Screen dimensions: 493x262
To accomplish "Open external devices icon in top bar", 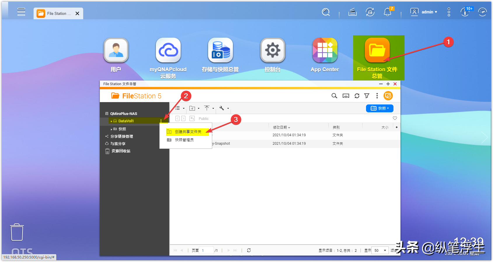I will coord(370,12).
